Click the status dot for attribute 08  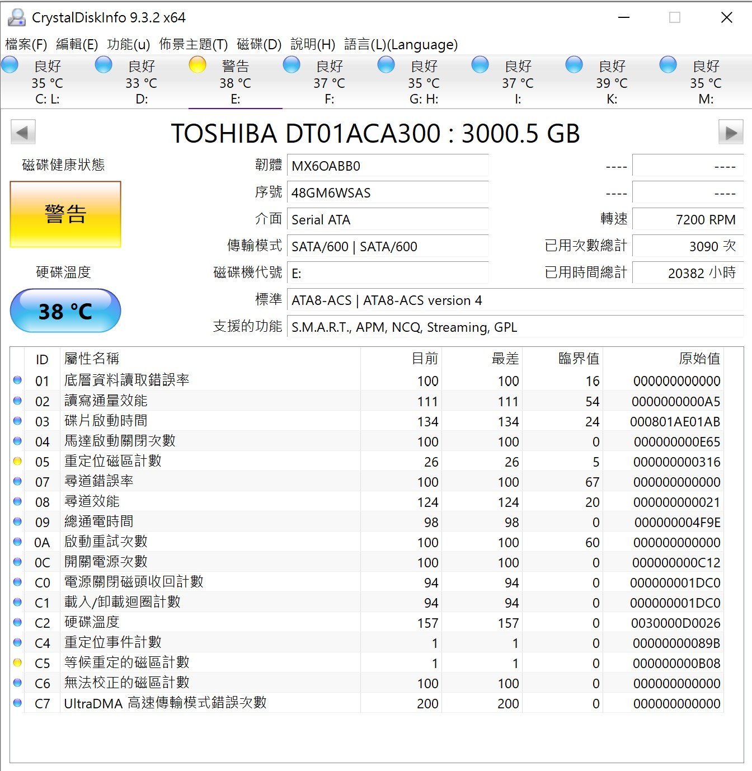pyautogui.click(x=17, y=501)
